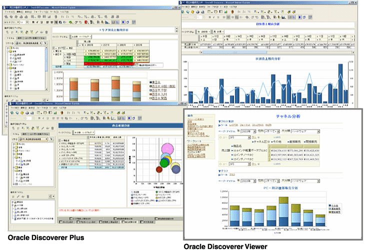Click the 間接販売 legend link in Viewer chart

click(x=336, y=212)
